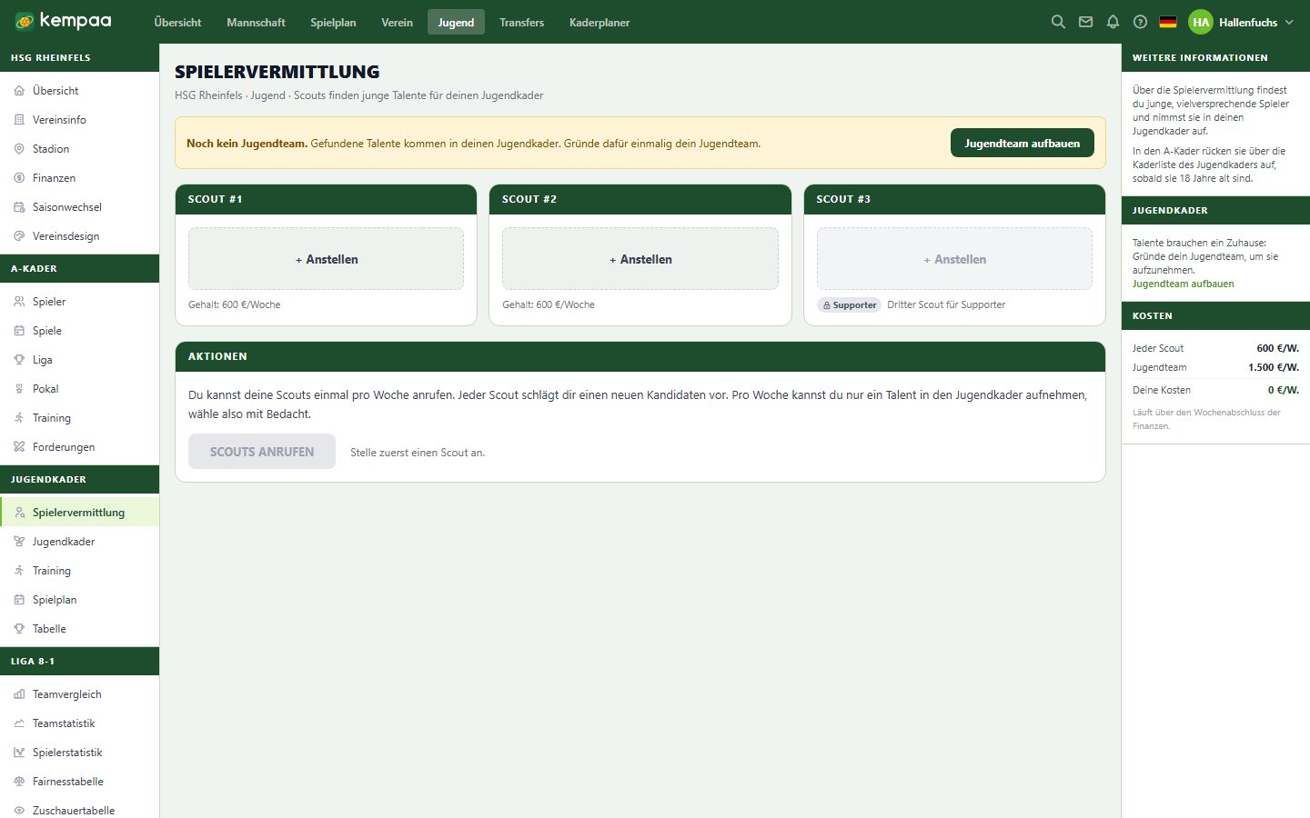Click the Saisonwechsel calendar icon
Viewport: 1310px width, 818px height.
[x=19, y=207]
